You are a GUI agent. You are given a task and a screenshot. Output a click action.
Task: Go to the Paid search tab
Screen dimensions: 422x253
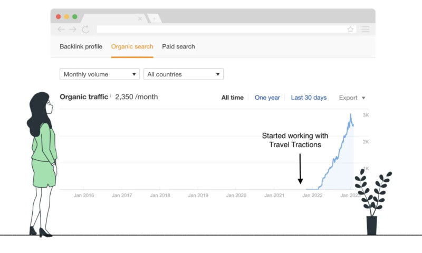point(178,46)
